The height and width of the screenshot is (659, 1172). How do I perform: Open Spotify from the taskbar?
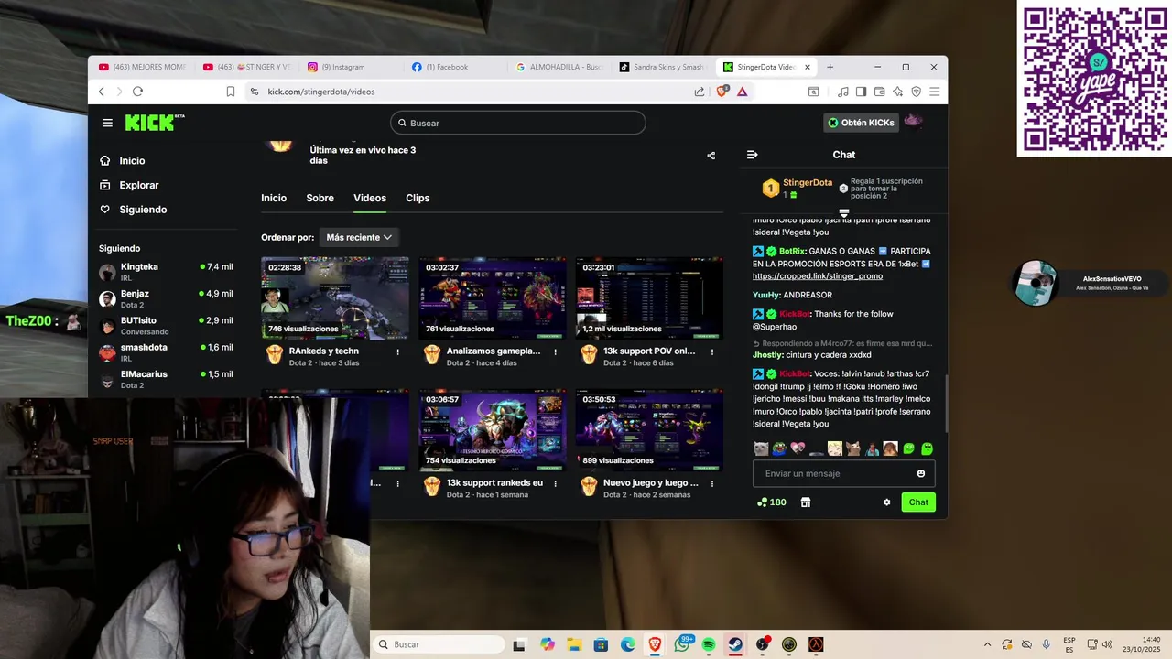click(x=709, y=644)
